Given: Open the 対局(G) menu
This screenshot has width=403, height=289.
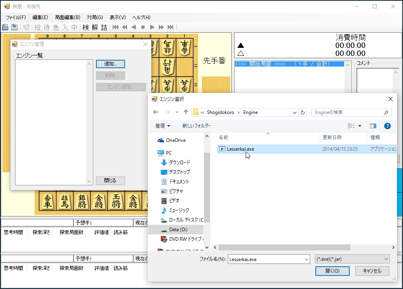Looking at the screenshot, I should 94,18.
